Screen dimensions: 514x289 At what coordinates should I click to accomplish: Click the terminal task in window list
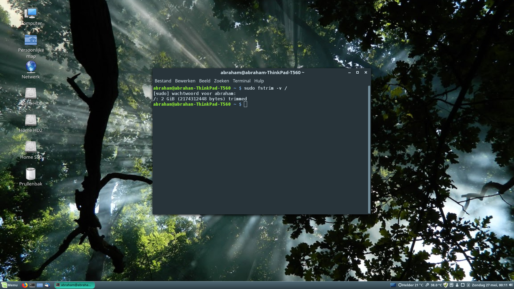coord(75,285)
